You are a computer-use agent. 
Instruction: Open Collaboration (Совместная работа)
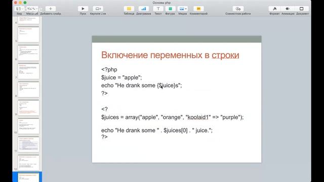[238, 9]
